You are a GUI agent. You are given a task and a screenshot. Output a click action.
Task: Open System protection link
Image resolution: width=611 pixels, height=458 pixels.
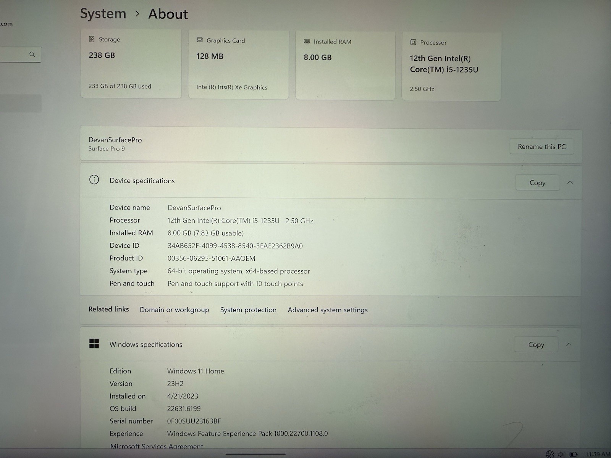tap(248, 310)
